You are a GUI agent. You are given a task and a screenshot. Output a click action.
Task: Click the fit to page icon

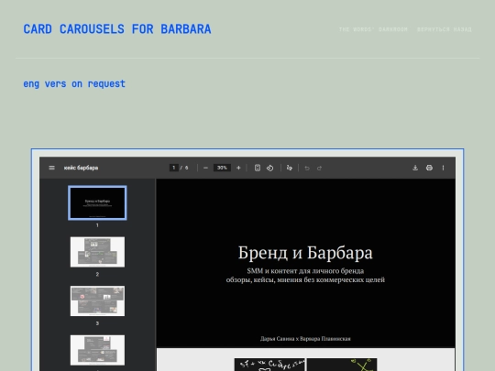258,168
